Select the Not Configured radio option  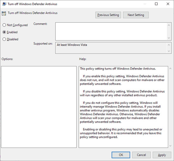pos(15,25)
